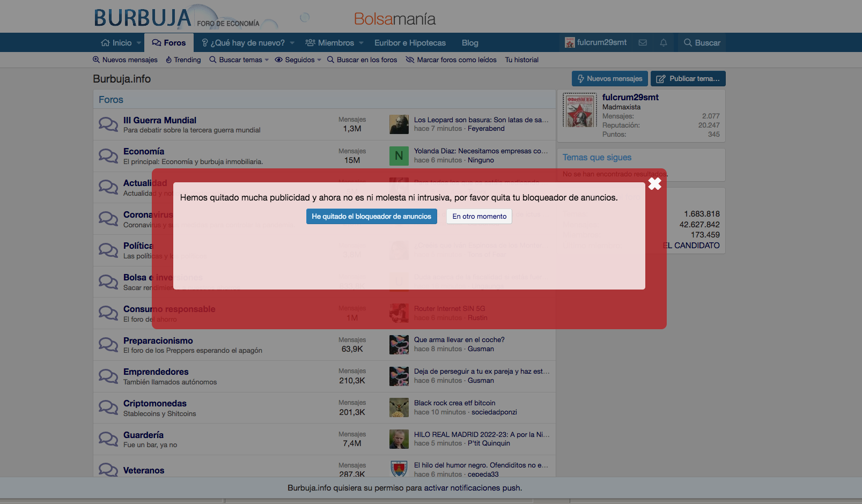This screenshot has height=504, width=862.
Task: Open the Blog menu item
Action: point(470,42)
